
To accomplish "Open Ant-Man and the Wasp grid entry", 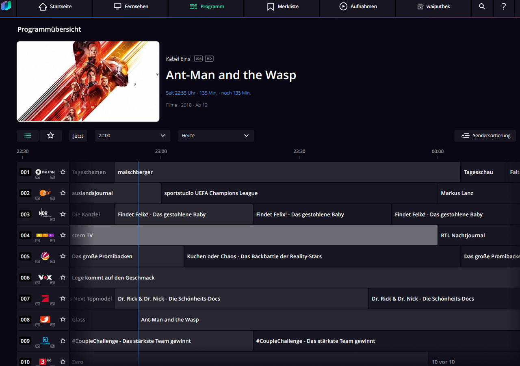I will point(329,320).
